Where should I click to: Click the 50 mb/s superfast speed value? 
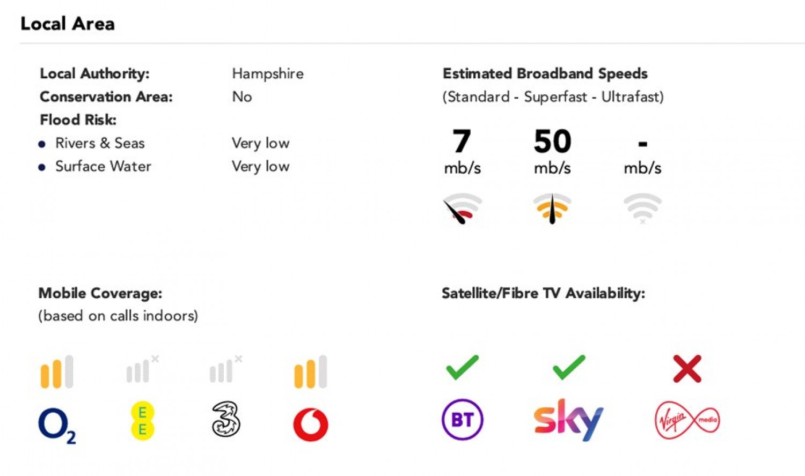point(552,142)
